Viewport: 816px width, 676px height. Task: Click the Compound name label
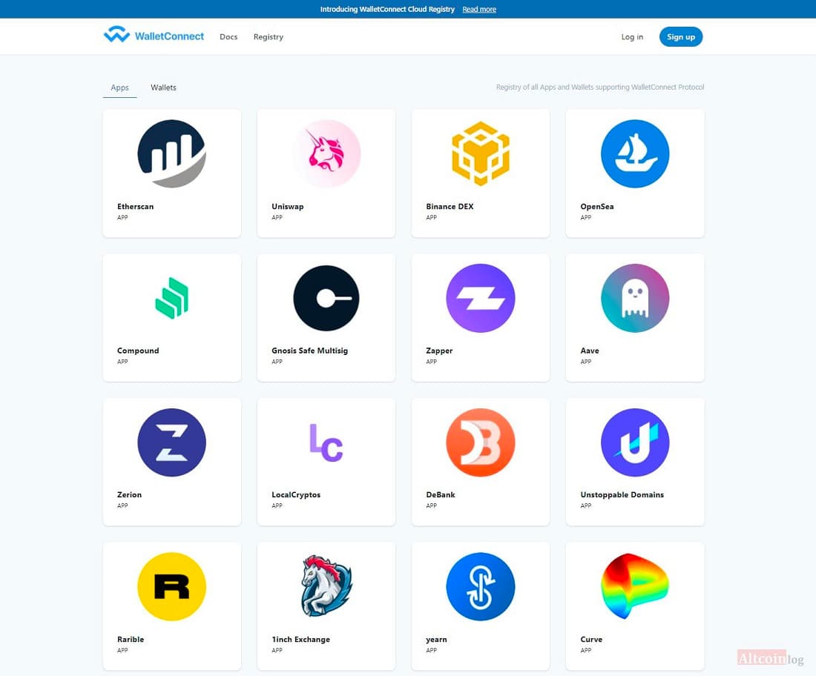(x=138, y=351)
